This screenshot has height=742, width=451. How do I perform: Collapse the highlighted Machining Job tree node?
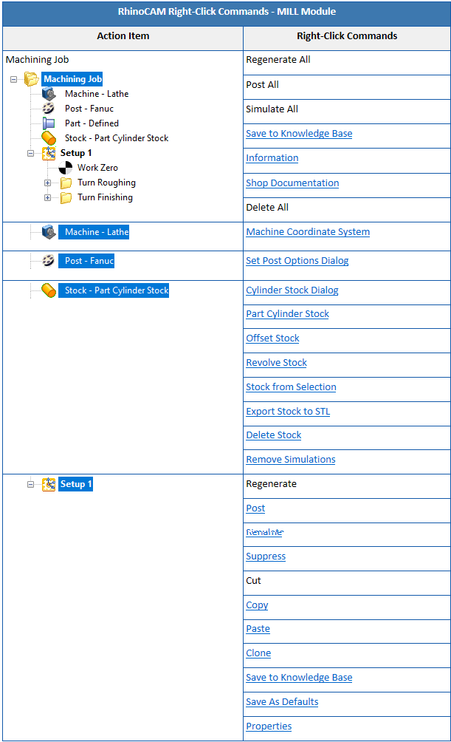[14, 79]
